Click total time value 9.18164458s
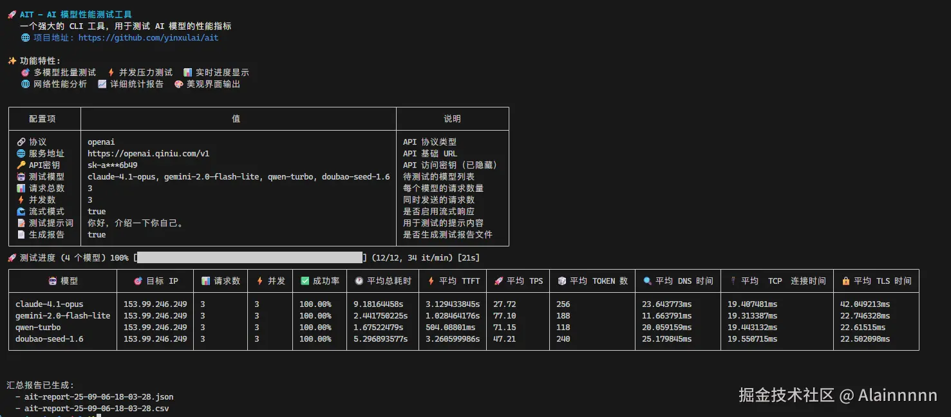The image size is (951, 417). [x=379, y=304]
